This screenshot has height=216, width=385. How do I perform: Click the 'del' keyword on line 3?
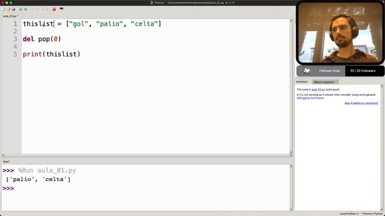[x=28, y=39]
